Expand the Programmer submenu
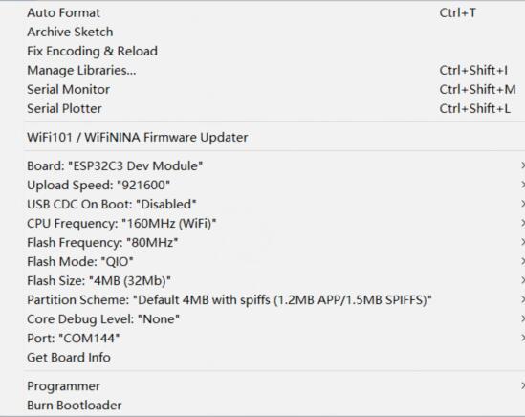The height and width of the screenshot is (417, 525). [x=273, y=385]
